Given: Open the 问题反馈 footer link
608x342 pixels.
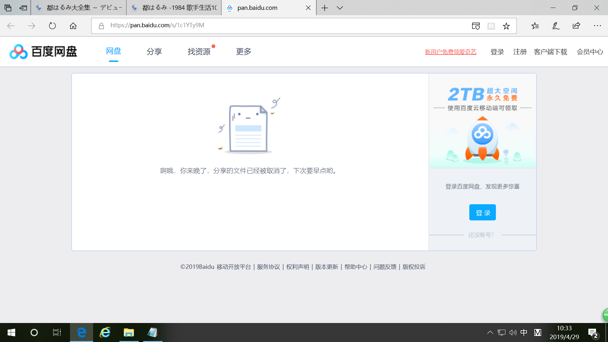Looking at the screenshot, I should (x=385, y=267).
